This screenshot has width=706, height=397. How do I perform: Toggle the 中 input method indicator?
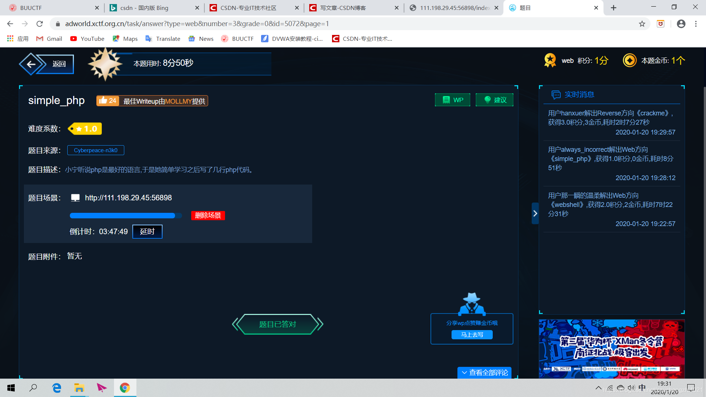[x=642, y=388]
